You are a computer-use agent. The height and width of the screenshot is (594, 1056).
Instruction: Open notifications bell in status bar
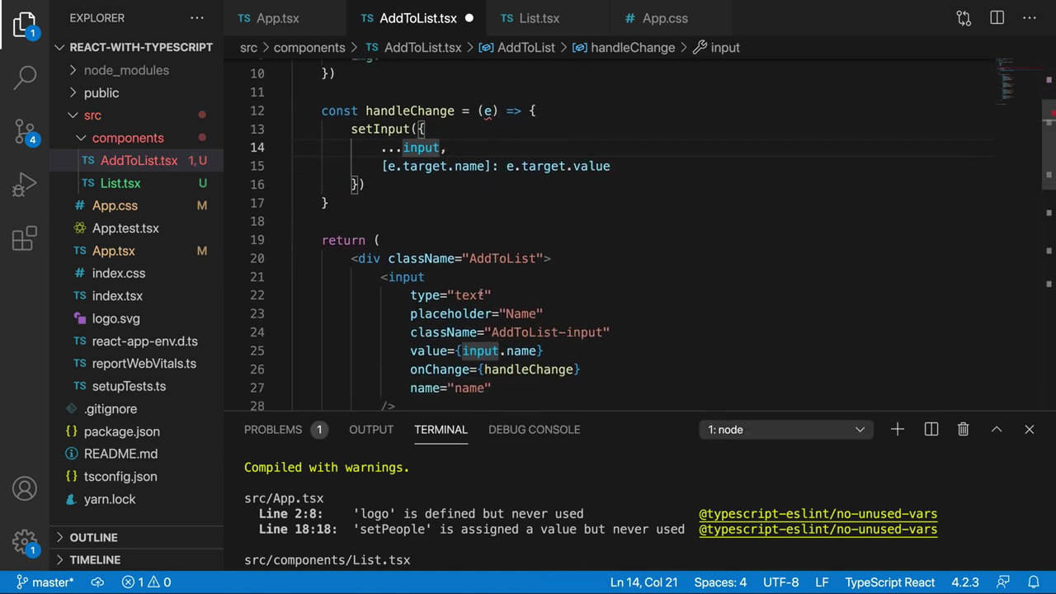1033,582
